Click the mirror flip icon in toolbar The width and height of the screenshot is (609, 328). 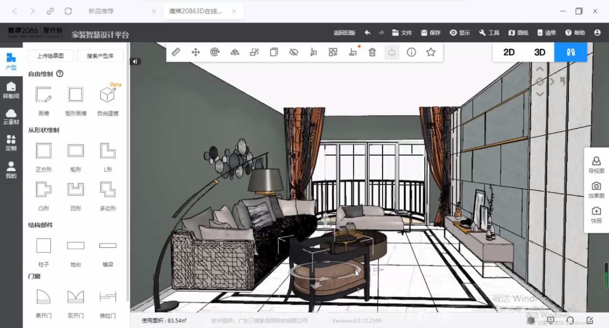[235, 52]
